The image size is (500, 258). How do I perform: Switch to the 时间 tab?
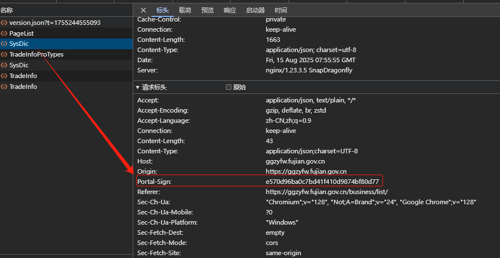click(x=281, y=10)
